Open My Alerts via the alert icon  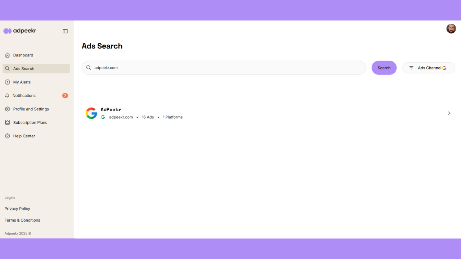point(7,82)
